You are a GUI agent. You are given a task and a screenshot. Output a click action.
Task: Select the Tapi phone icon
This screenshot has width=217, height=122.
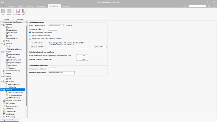click(x=7, y=46)
